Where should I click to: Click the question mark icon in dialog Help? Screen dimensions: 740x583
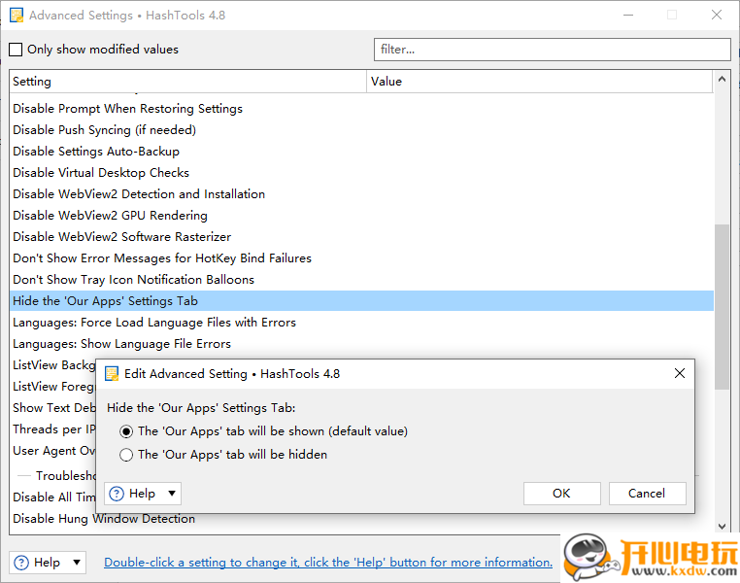117,494
